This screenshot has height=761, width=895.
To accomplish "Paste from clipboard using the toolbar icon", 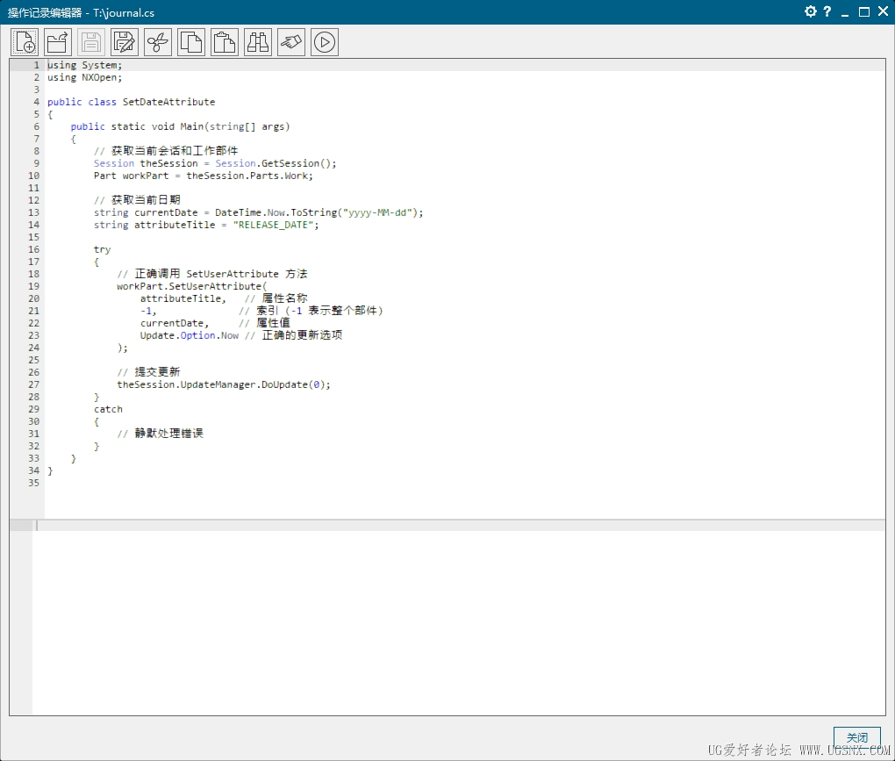I will click(x=225, y=42).
